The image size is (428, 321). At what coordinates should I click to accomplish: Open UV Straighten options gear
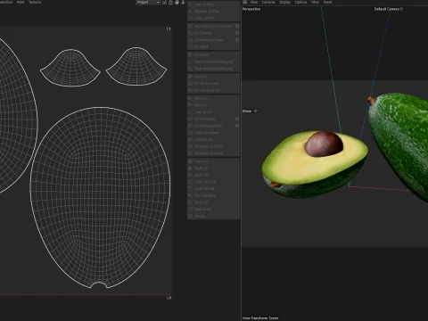pos(237,119)
